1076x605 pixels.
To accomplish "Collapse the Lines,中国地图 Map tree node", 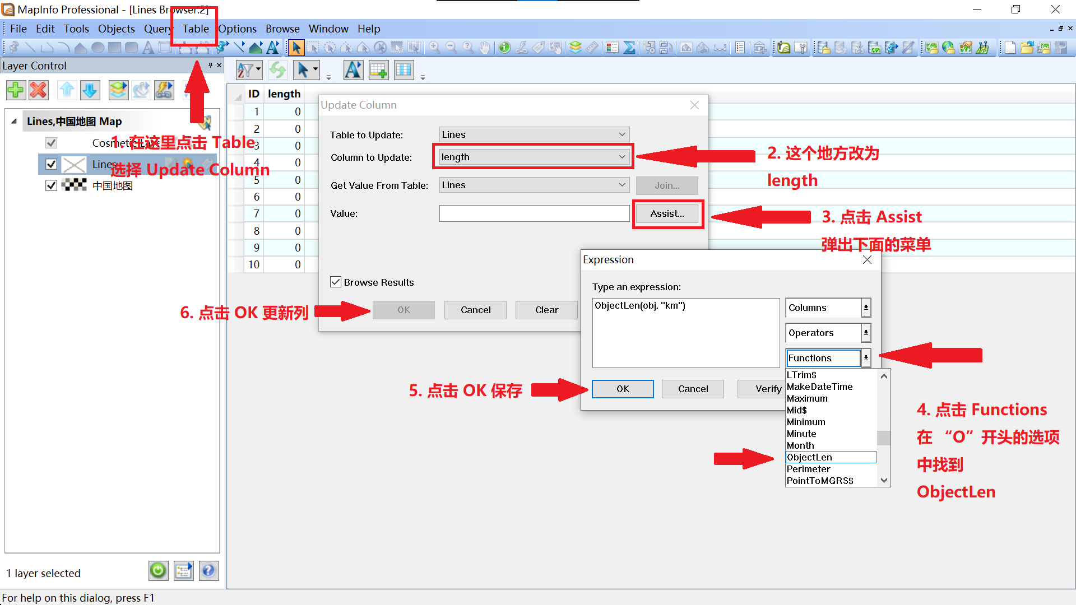I will (x=14, y=122).
